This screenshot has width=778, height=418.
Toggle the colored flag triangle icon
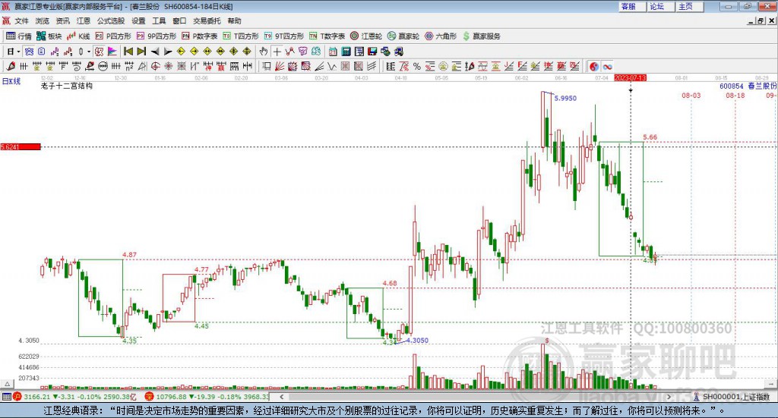pos(112,52)
